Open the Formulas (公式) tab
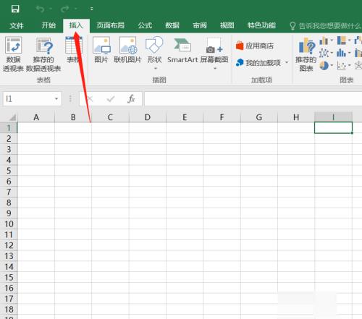 [145, 25]
